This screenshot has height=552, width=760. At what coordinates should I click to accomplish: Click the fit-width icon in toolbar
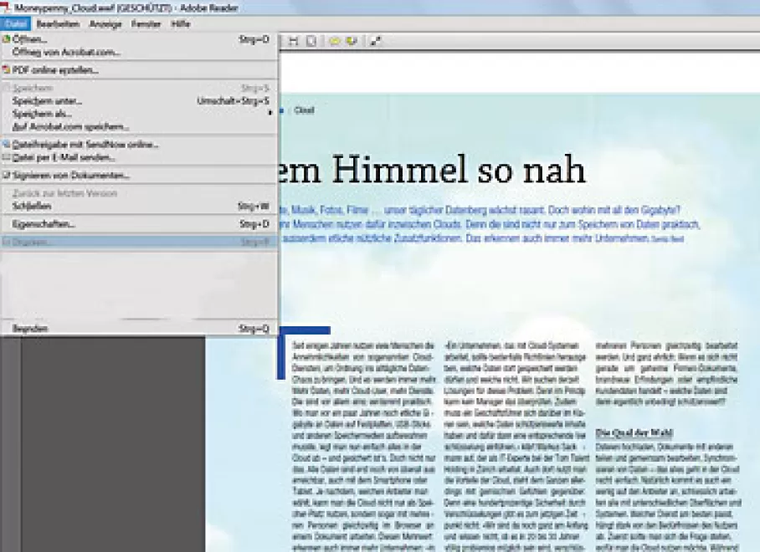(x=294, y=41)
